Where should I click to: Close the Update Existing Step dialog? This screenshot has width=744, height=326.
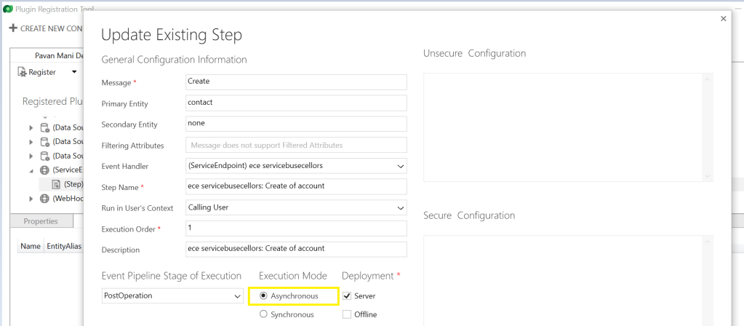tap(723, 19)
